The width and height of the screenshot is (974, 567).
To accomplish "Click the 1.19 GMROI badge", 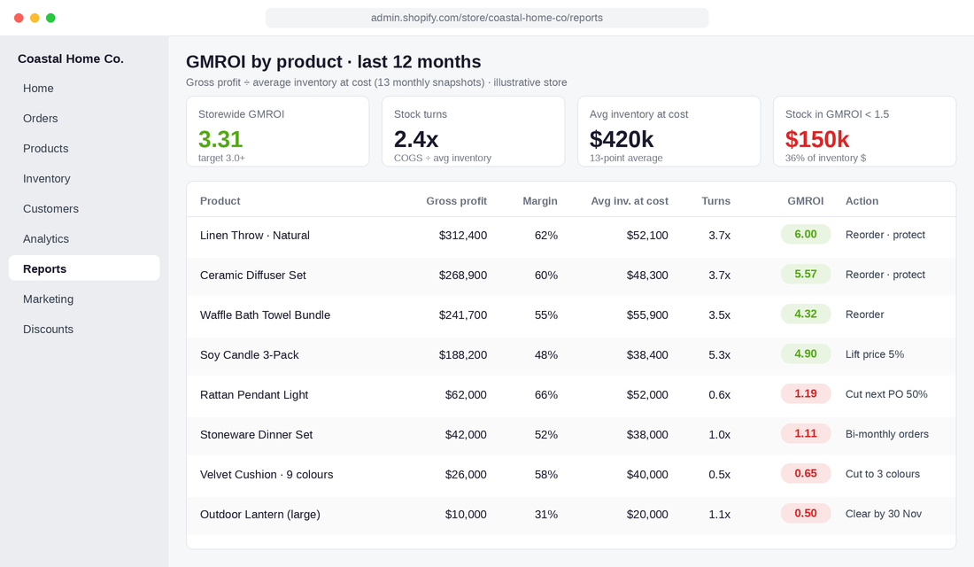I will (806, 393).
